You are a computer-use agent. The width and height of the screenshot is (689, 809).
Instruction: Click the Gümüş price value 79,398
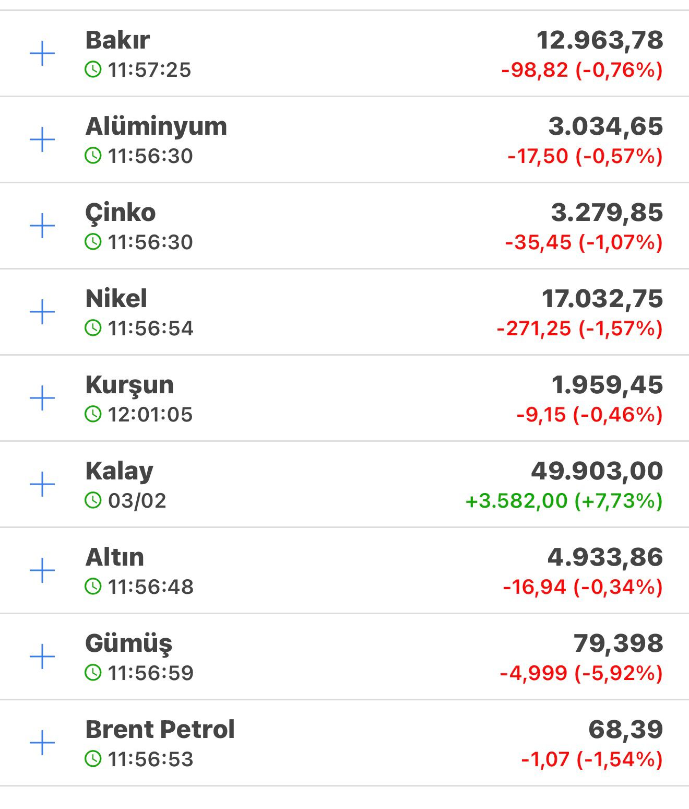click(618, 643)
